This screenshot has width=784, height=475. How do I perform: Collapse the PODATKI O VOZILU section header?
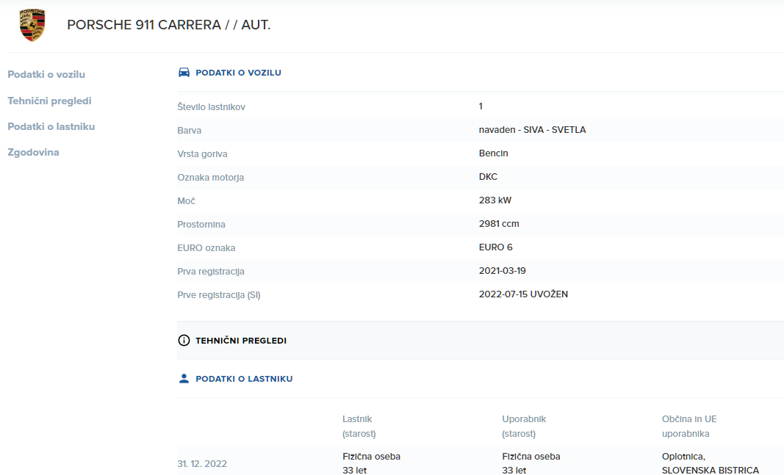[481, 73]
